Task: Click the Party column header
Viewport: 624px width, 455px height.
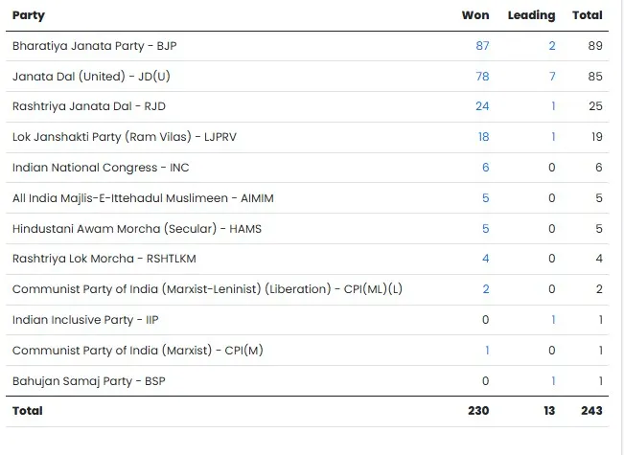Action: (29, 15)
